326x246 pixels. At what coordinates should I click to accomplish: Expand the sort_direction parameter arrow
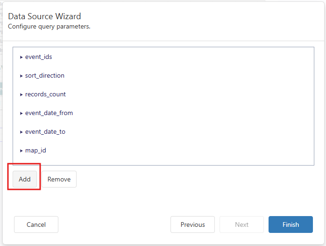[21, 76]
